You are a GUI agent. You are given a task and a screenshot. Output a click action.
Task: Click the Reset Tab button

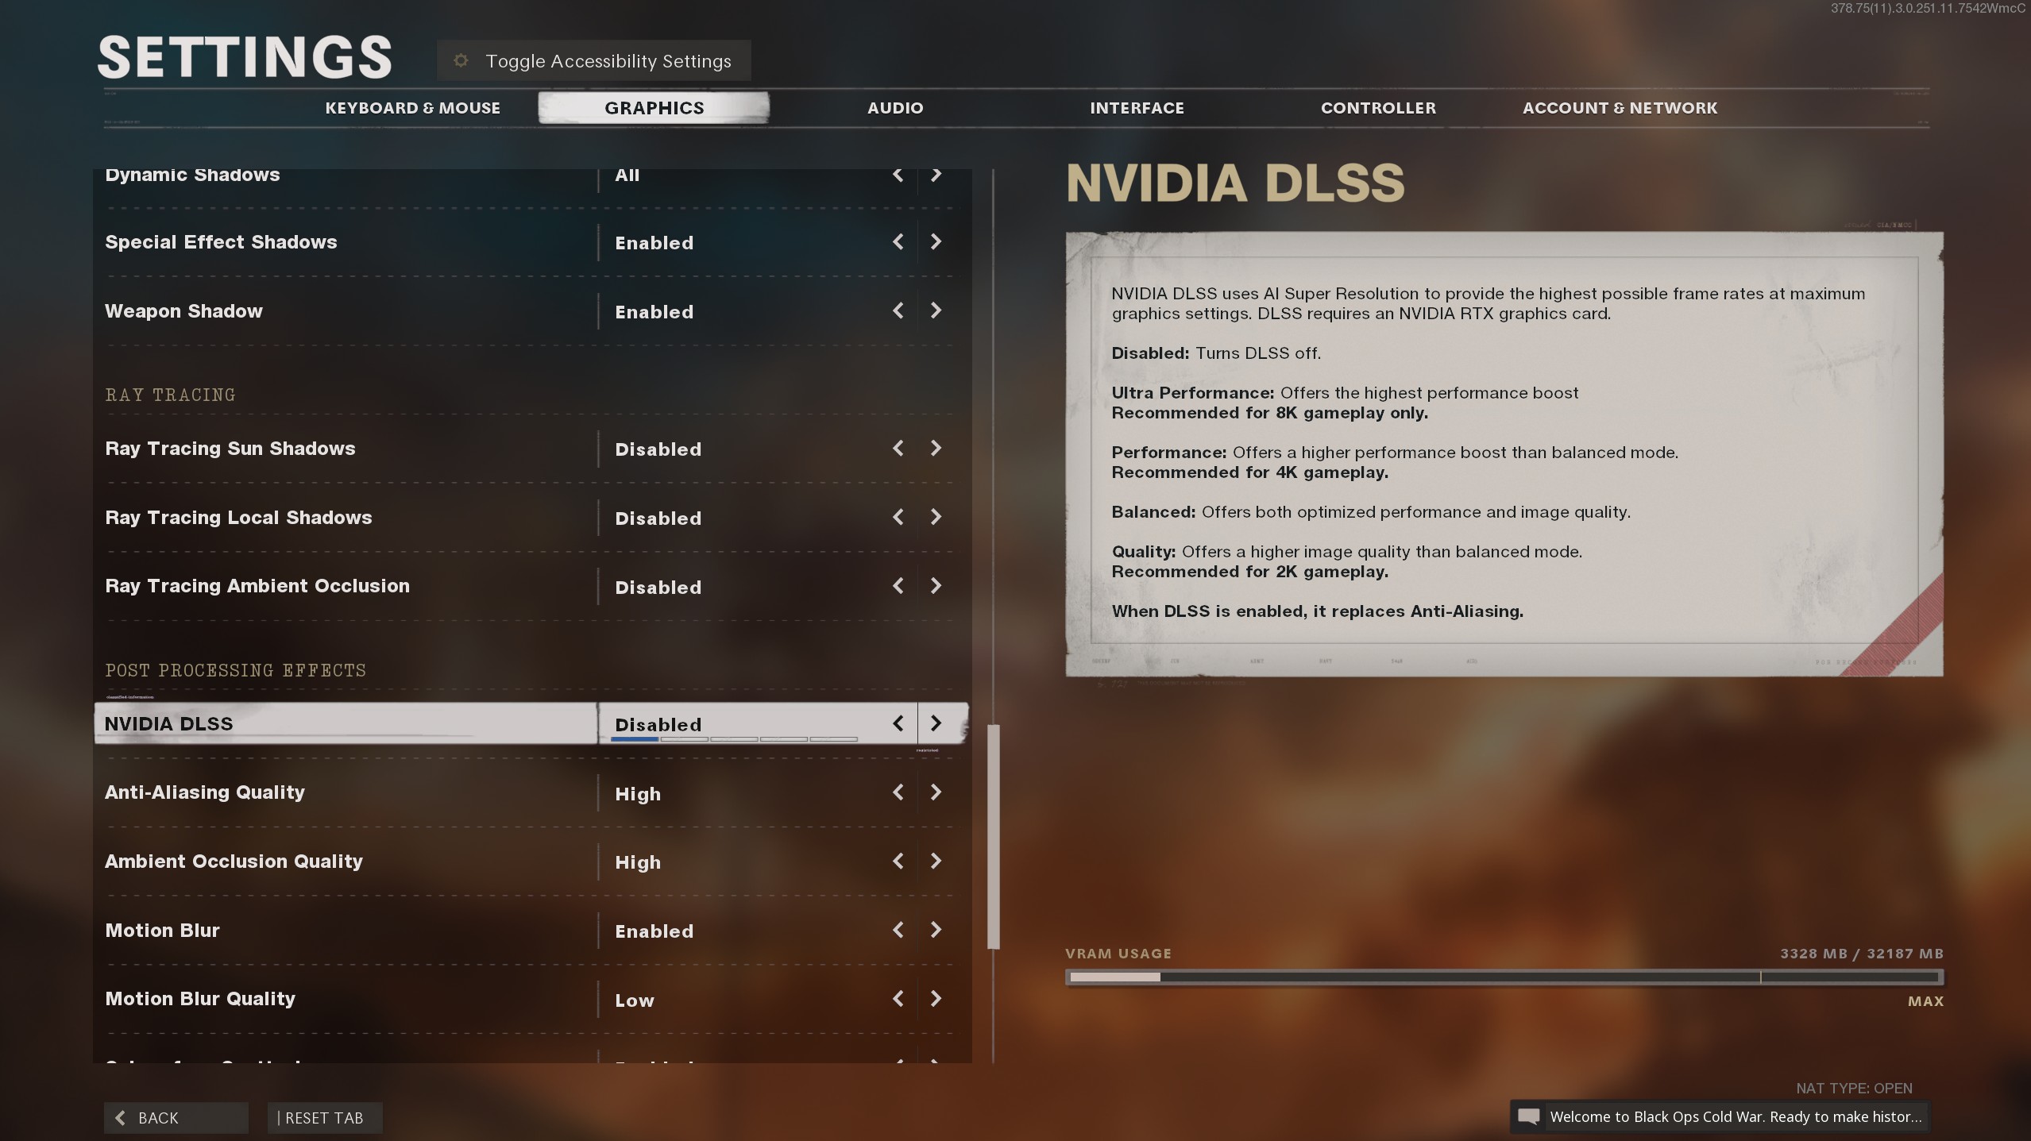click(x=324, y=1118)
